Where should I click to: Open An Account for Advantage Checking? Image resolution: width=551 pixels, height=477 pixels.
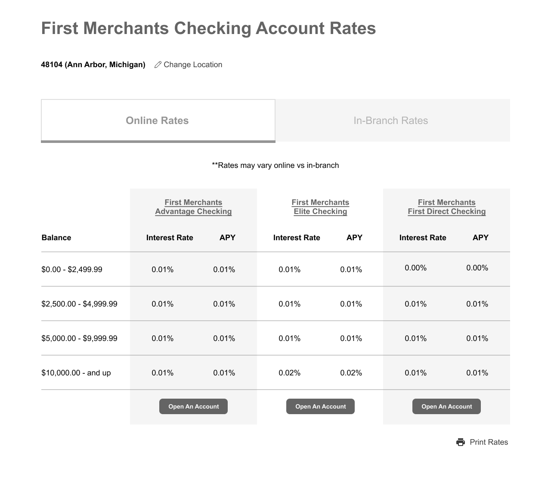193,406
